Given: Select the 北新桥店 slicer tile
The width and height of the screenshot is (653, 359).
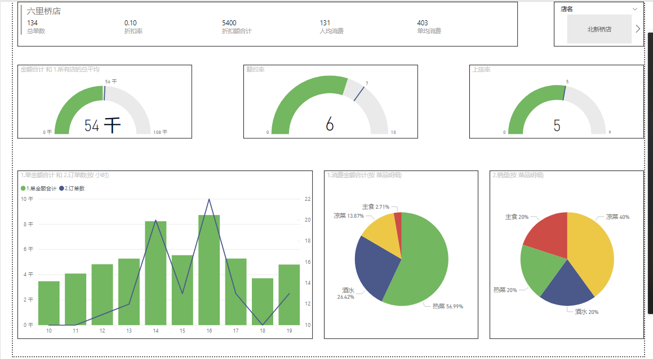Looking at the screenshot, I should [599, 29].
